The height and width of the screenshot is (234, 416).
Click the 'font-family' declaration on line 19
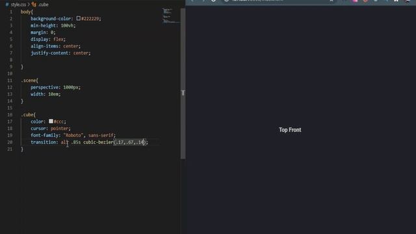[73, 135]
